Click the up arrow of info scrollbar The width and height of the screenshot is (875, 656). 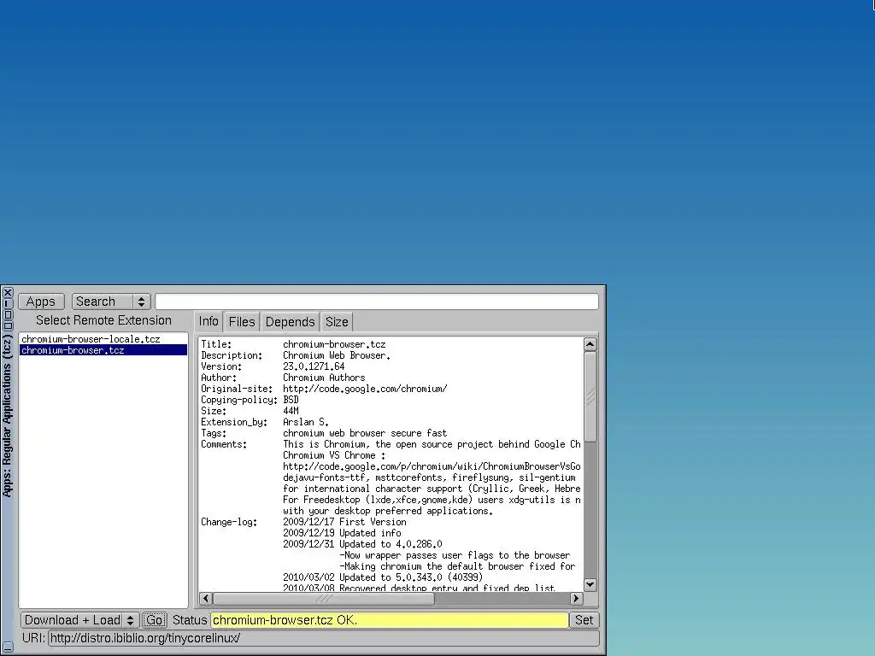coord(590,344)
